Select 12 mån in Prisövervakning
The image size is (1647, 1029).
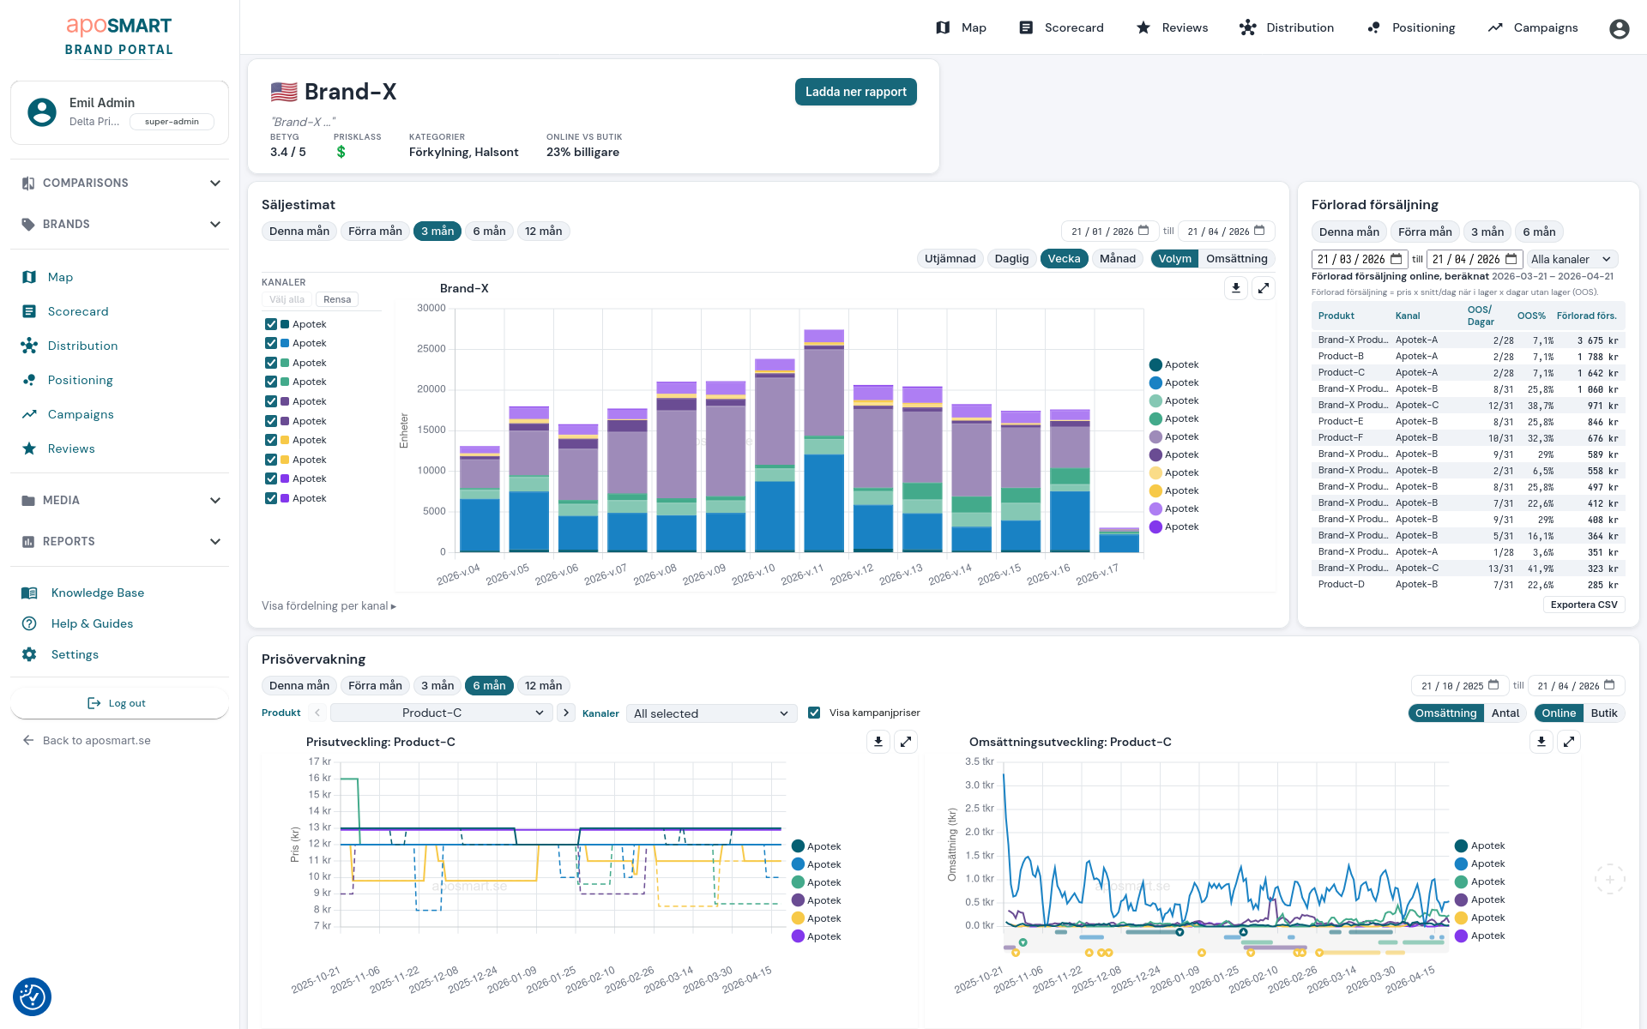coord(543,686)
